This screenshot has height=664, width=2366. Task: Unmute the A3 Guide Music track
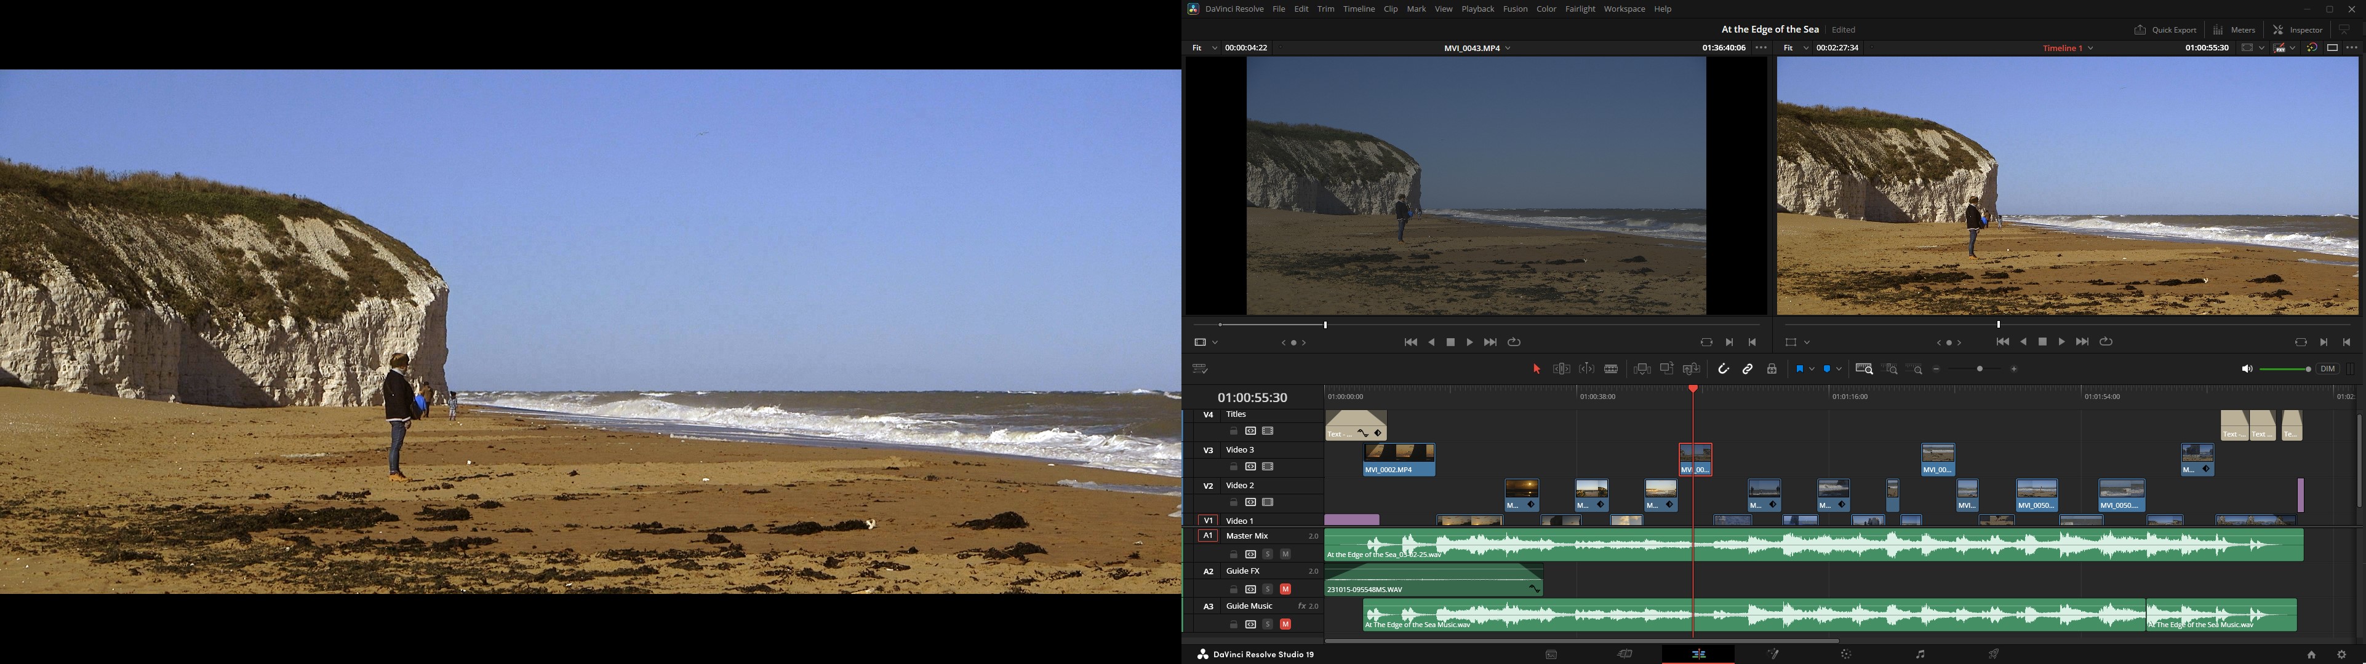(x=1286, y=625)
